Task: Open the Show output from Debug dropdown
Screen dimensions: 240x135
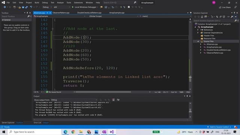Action: (x=74, y=100)
